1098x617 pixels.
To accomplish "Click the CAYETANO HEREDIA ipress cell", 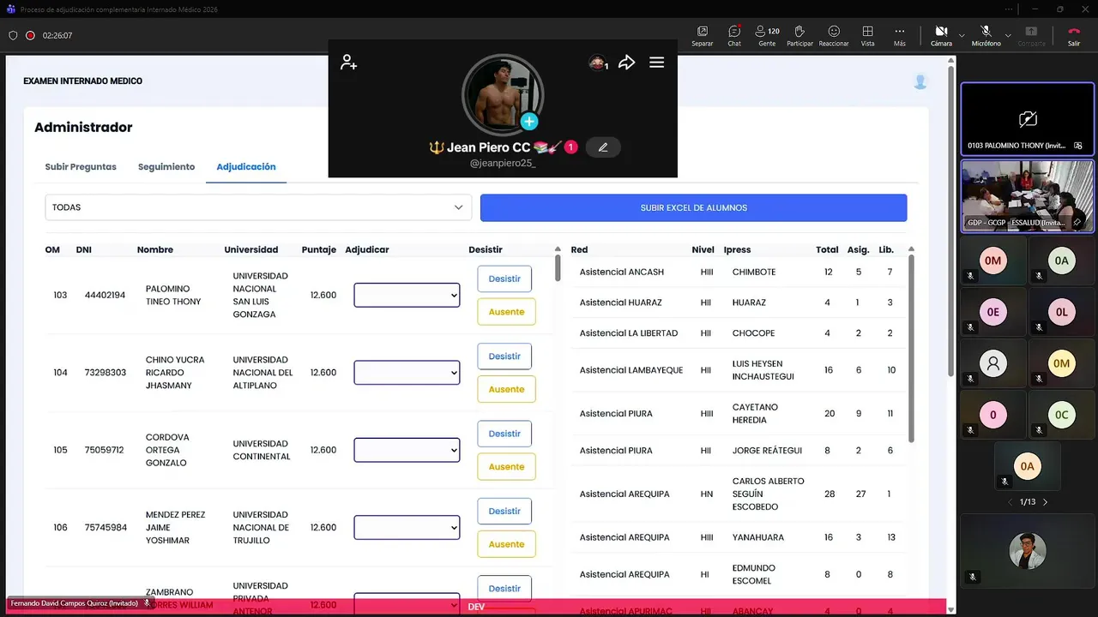I will [755, 414].
